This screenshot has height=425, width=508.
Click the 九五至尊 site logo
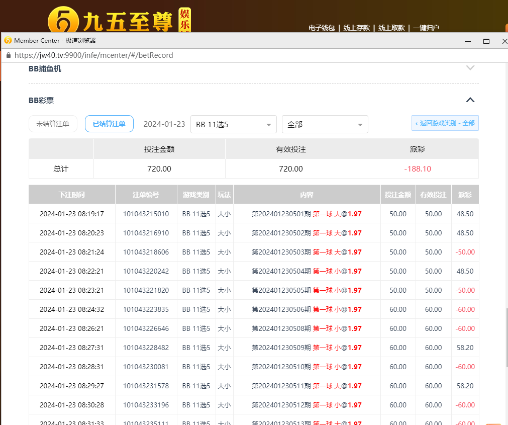tap(118, 21)
